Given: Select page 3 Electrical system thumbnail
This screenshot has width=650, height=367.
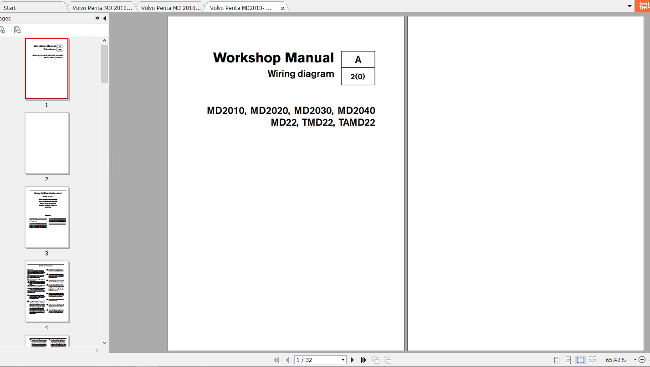Looking at the screenshot, I should coord(46,217).
